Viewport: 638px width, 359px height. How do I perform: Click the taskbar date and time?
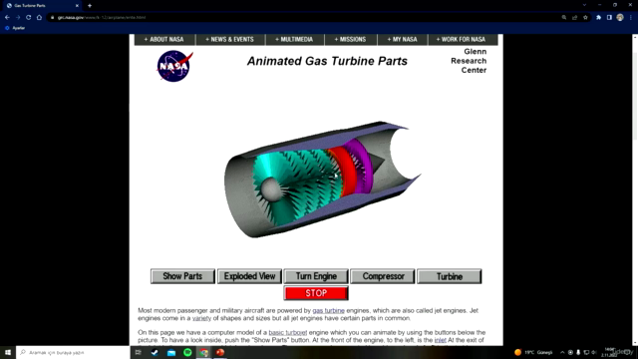tap(609, 352)
